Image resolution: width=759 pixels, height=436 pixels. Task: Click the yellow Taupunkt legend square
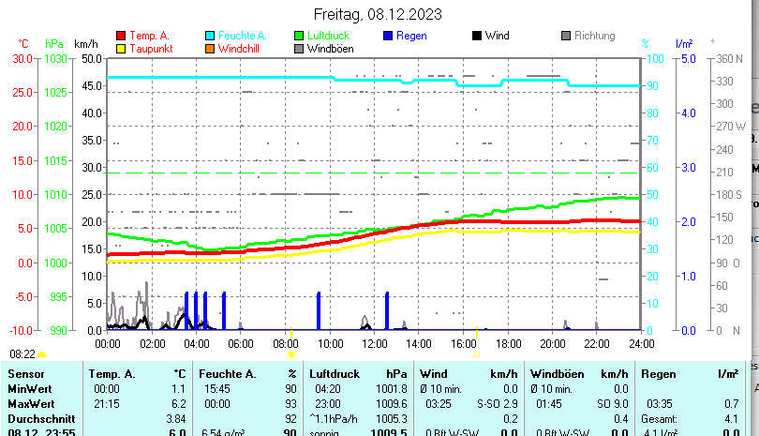click(x=121, y=48)
